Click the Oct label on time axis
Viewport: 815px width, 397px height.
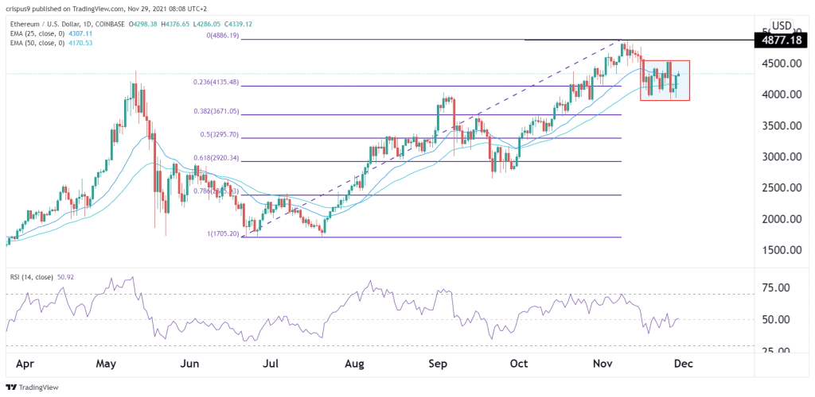tap(519, 364)
